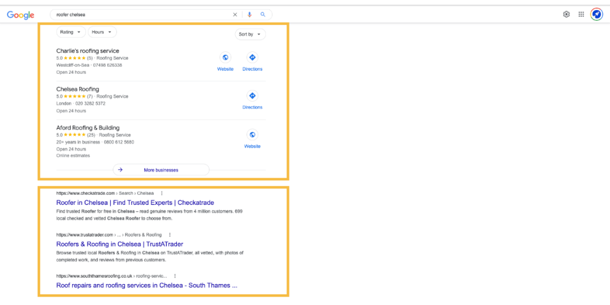This screenshot has width=610, height=305.
Task: Open Roofer in Chelsea Checkatrade result
Action: (x=135, y=203)
